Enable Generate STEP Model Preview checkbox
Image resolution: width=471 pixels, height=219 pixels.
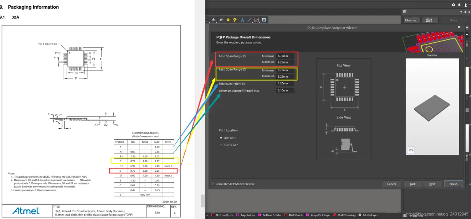click(213, 184)
